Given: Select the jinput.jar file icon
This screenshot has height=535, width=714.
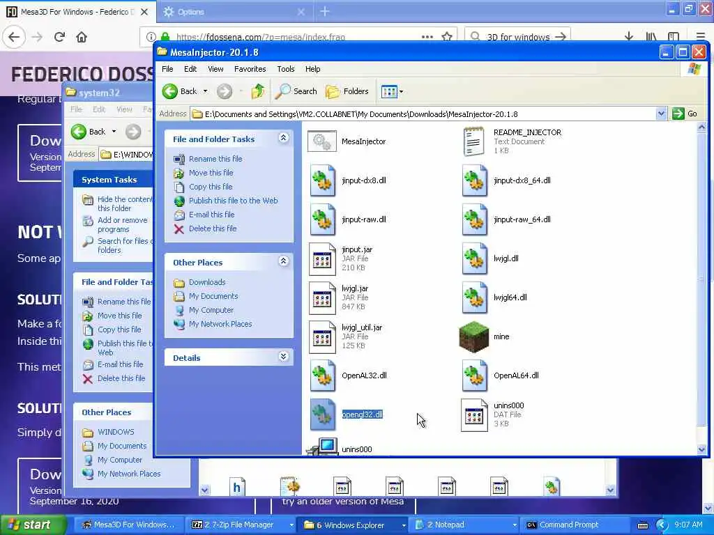Looking at the screenshot, I should coord(322,259).
